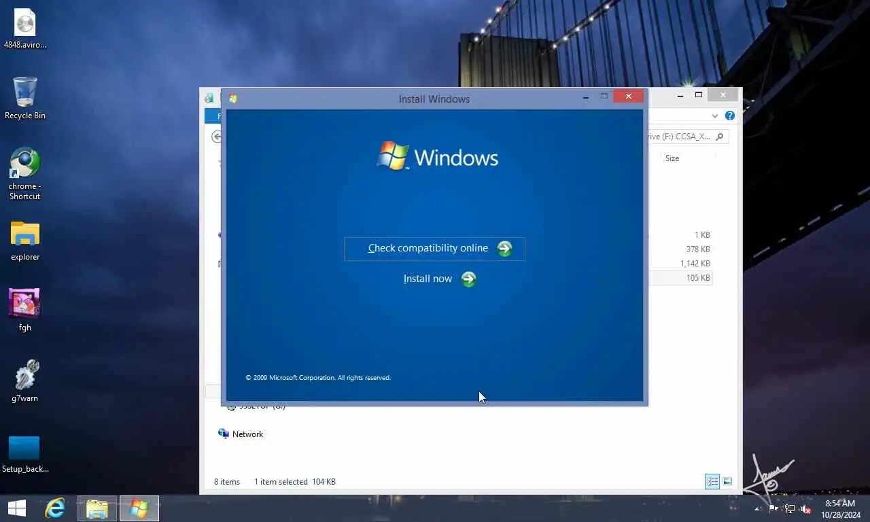Click the green arrow next to Install now
This screenshot has height=522, width=870.
pyautogui.click(x=468, y=279)
